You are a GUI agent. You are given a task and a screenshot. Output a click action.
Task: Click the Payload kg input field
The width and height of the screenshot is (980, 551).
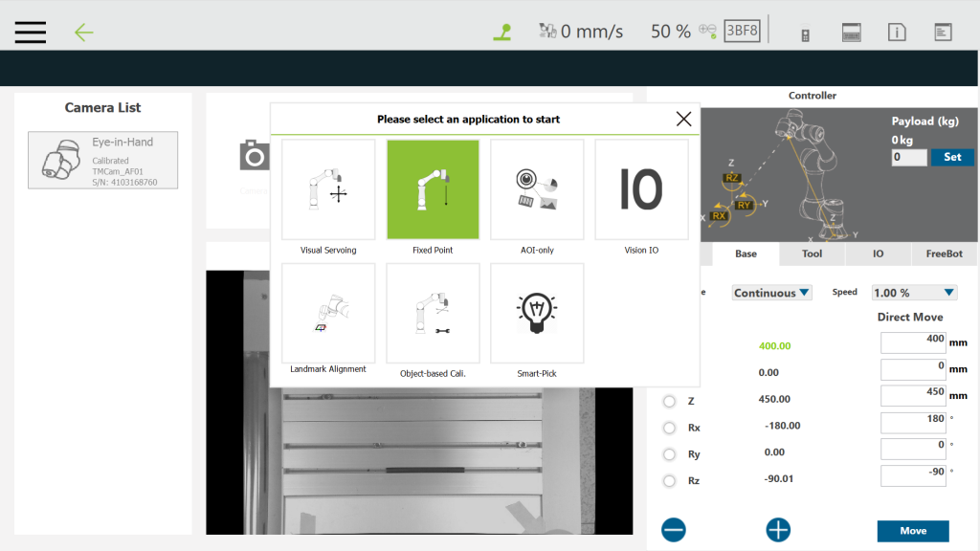click(x=908, y=157)
